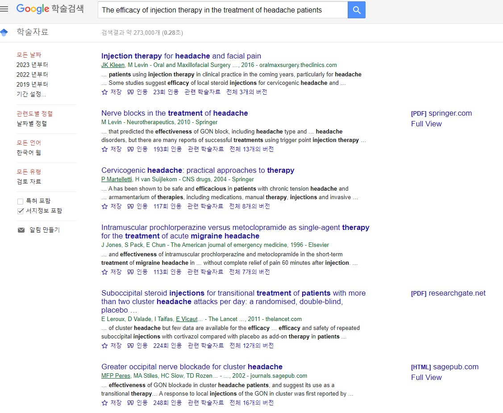
Task: Click the envelope alert icon
Action: (x=21, y=230)
